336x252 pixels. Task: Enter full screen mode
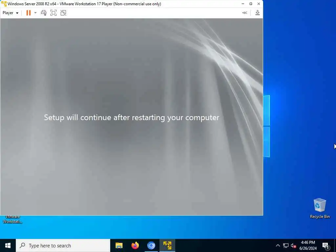click(x=53, y=13)
